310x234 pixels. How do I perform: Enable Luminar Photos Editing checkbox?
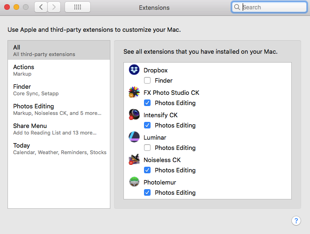point(147,148)
